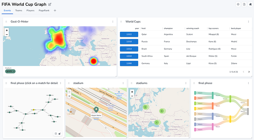
Task: Open Goal-O-Meter card options menu
Action: (113, 22)
